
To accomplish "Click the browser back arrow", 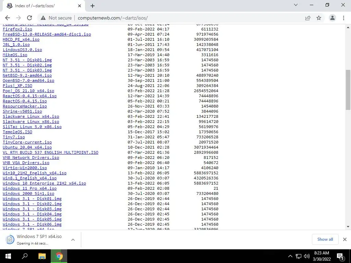I will 8,18.
